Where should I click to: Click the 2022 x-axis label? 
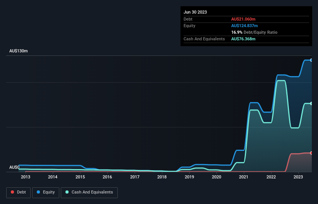271,177
